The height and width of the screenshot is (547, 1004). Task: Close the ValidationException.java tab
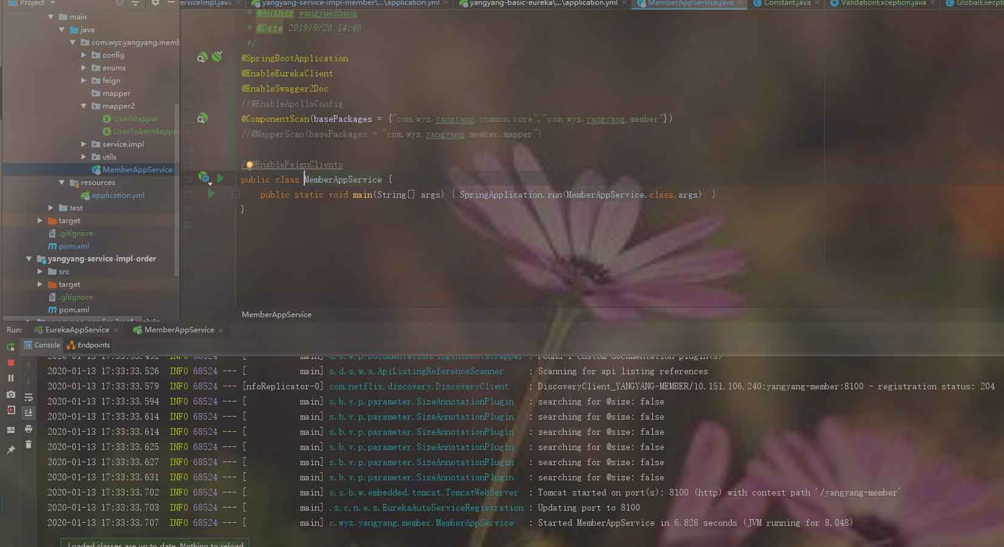[x=933, y=3]
